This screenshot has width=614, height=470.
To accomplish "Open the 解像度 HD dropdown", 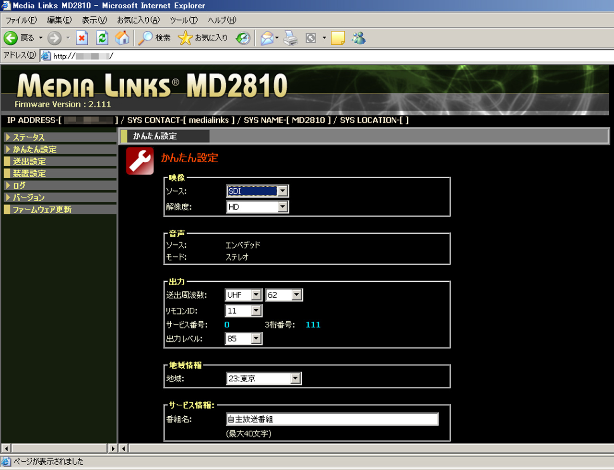I will coord(258,207).
